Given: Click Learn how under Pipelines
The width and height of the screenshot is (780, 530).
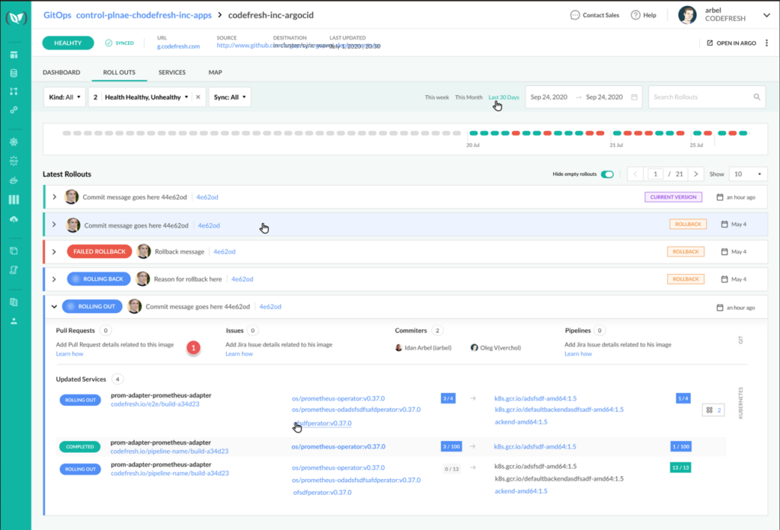Looking at the screenshot, I should coord(578,354).
